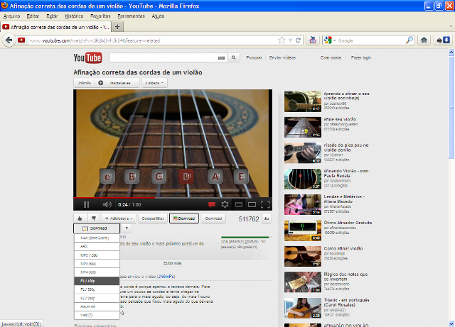Expand the 'Adicionar a' dropdown
Screen dimensions: 455x327
point(119,218)
